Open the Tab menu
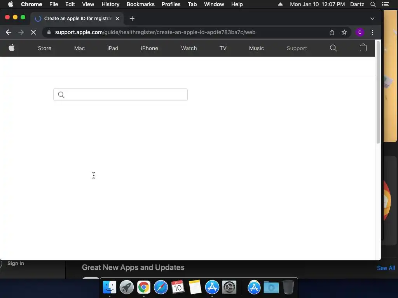This screenshot has height=298, width=398. [192, 4]
